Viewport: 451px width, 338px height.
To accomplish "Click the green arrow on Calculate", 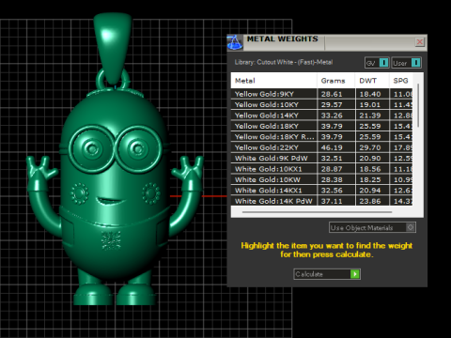I will (355, 274).
